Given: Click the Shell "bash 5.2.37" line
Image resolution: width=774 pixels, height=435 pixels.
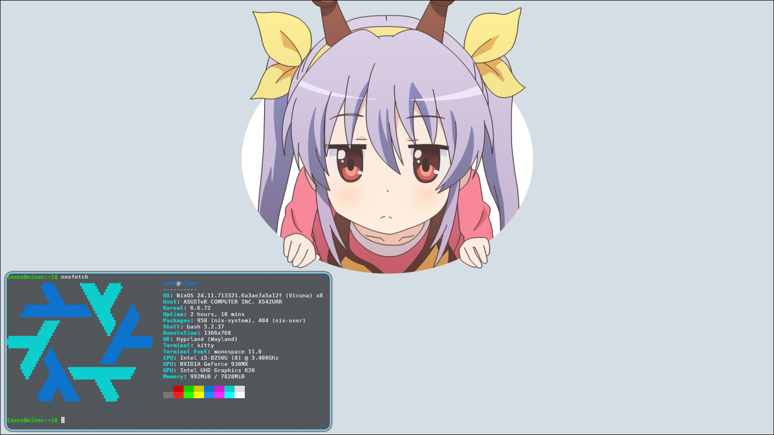Looking at the screenshot, I should coord(194,327).
